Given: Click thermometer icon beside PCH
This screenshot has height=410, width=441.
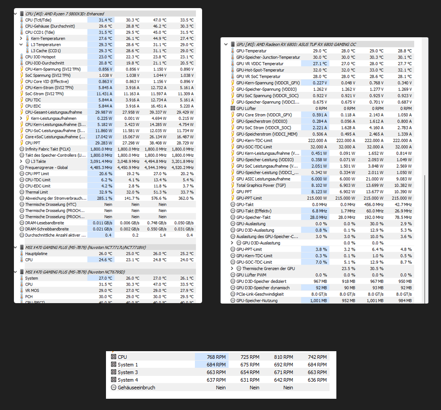Looking at the screenshot, I should pos(22,297).
